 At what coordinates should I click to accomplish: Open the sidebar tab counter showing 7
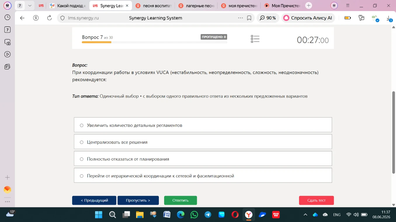point(8,30)
